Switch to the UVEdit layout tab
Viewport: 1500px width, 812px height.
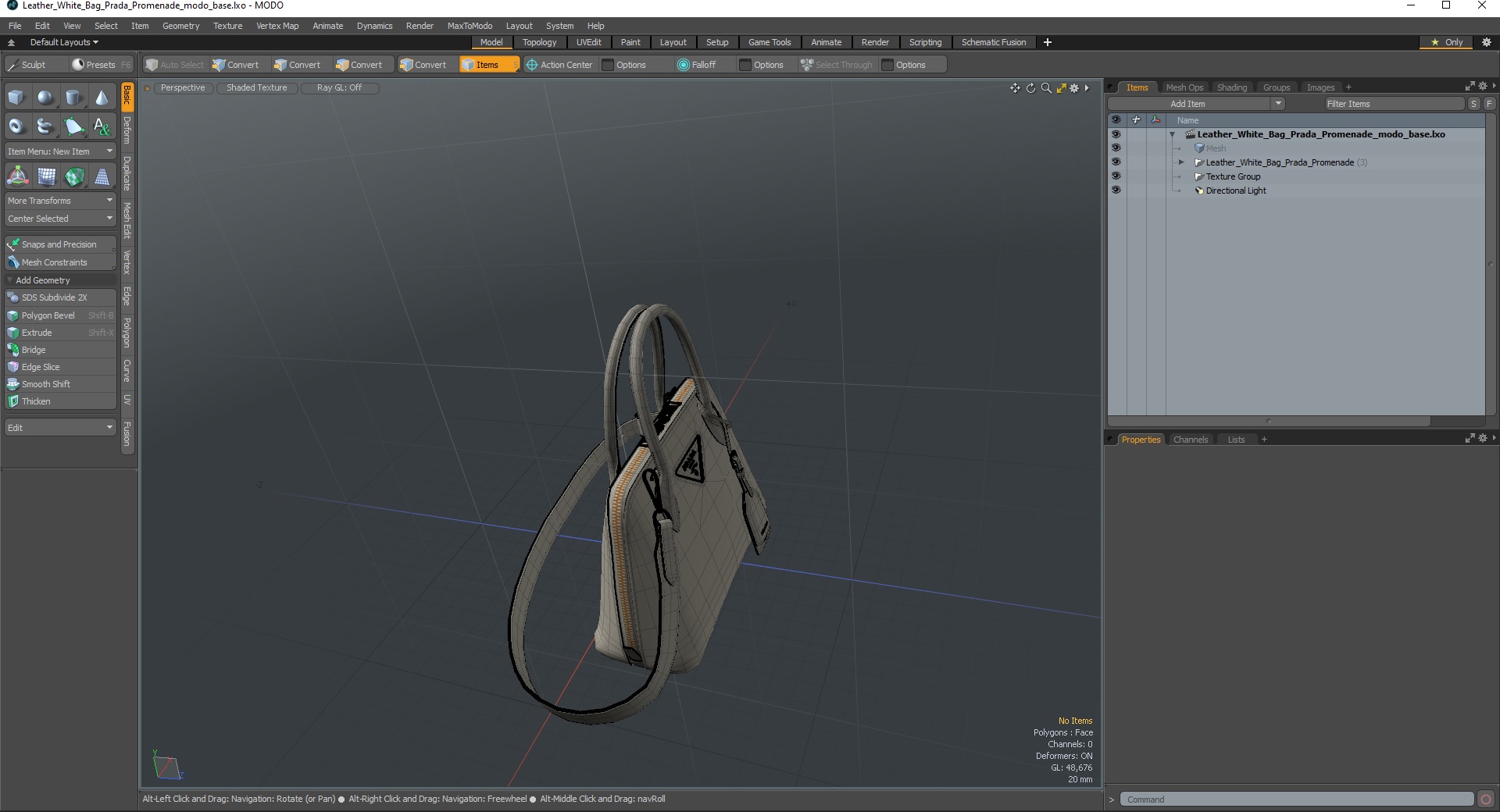(x=588, y=42)
